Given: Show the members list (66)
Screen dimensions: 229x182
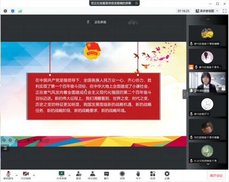Looking at the screenshot, I should (x=93, y=175).
